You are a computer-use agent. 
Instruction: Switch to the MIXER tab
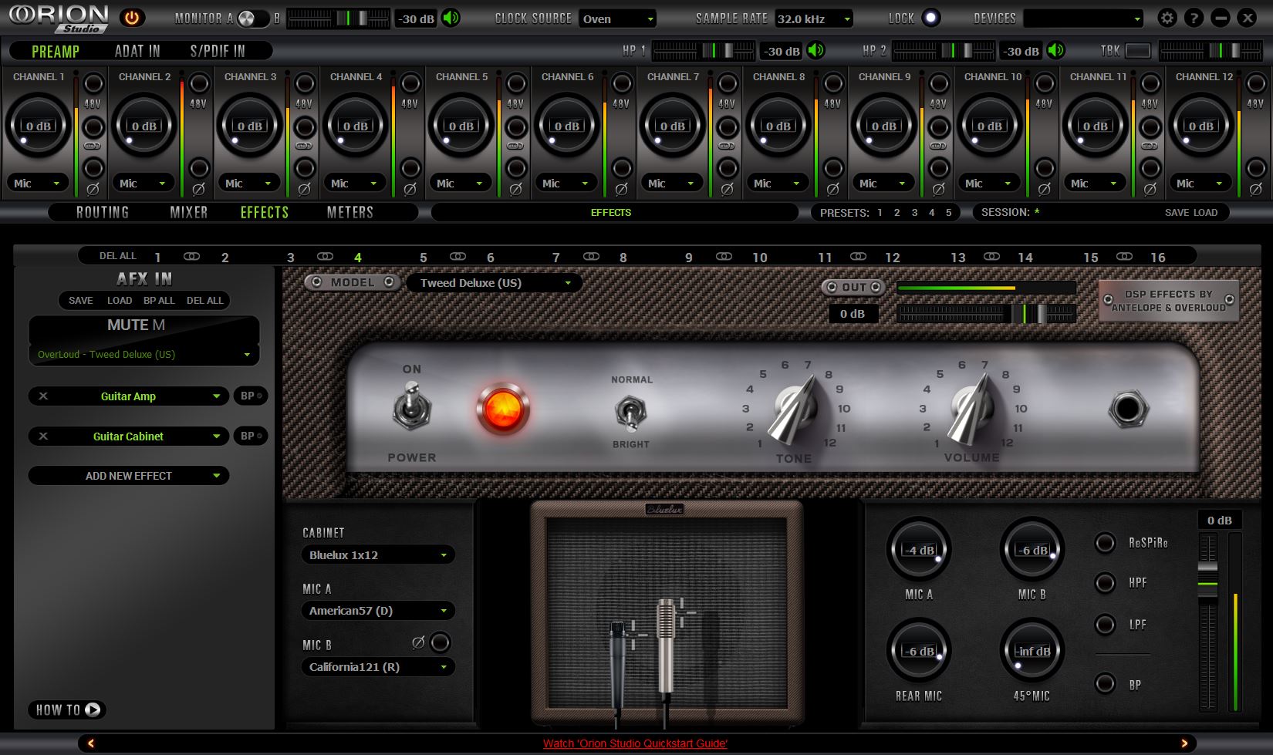pyautogui.click(x=187, y=212)
